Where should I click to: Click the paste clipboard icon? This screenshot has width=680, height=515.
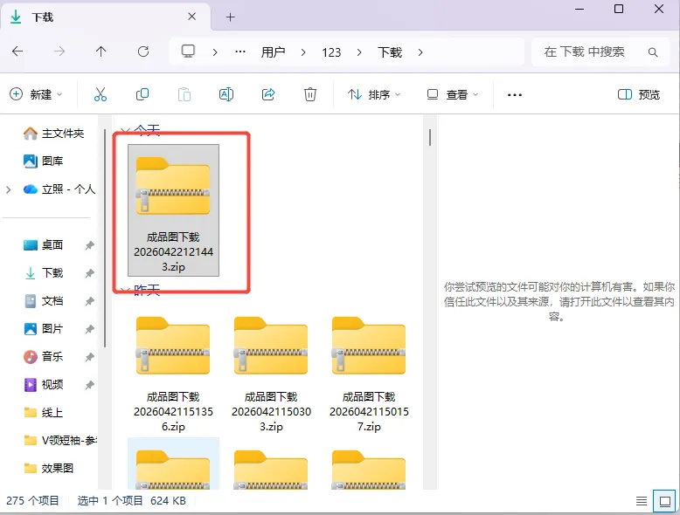pyautogui.click(x=184, y=94)
